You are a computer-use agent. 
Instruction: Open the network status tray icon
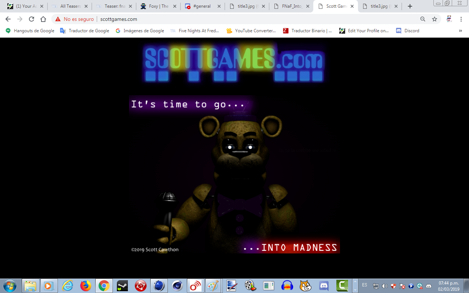(376, 286)
